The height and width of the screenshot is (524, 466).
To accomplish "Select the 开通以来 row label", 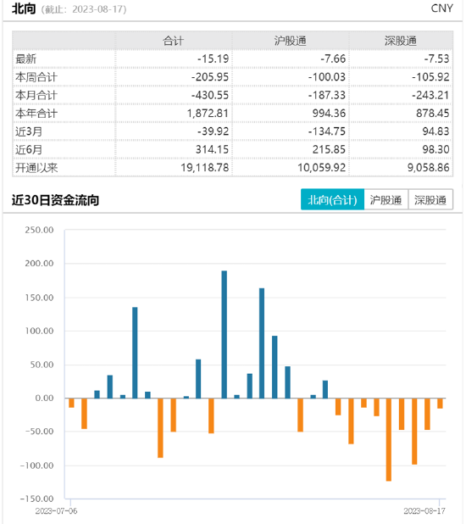I will coord(36,167).
